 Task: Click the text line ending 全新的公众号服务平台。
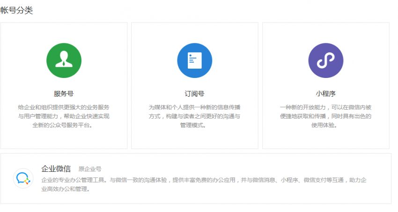pos(62,125)
